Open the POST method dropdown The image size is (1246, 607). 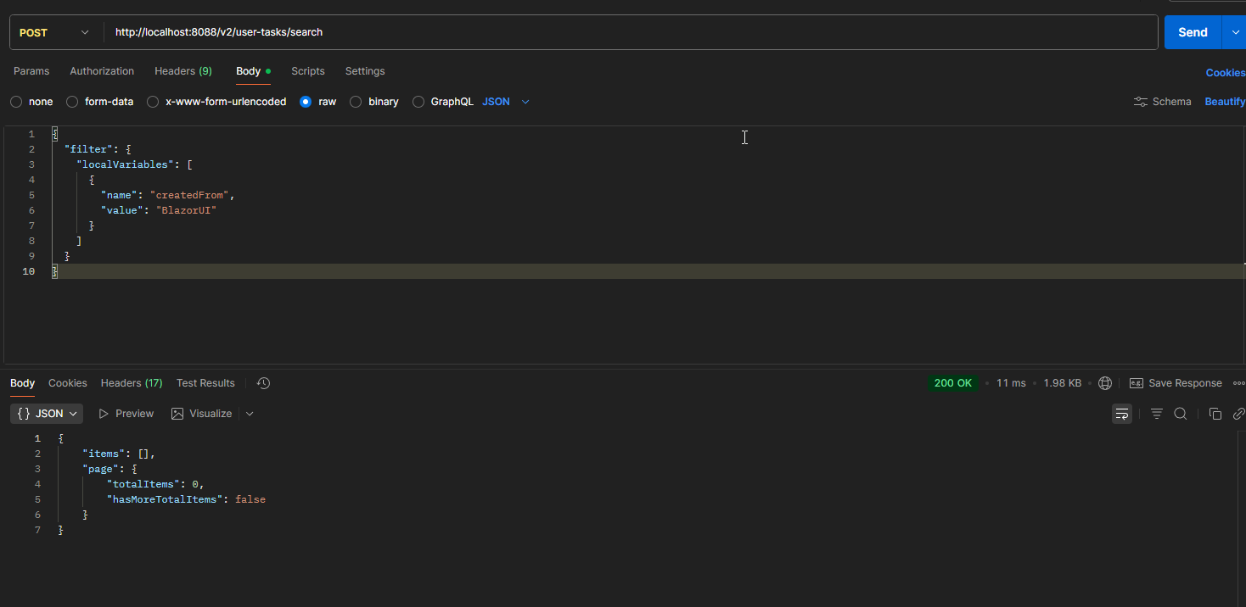coord(54,32)
